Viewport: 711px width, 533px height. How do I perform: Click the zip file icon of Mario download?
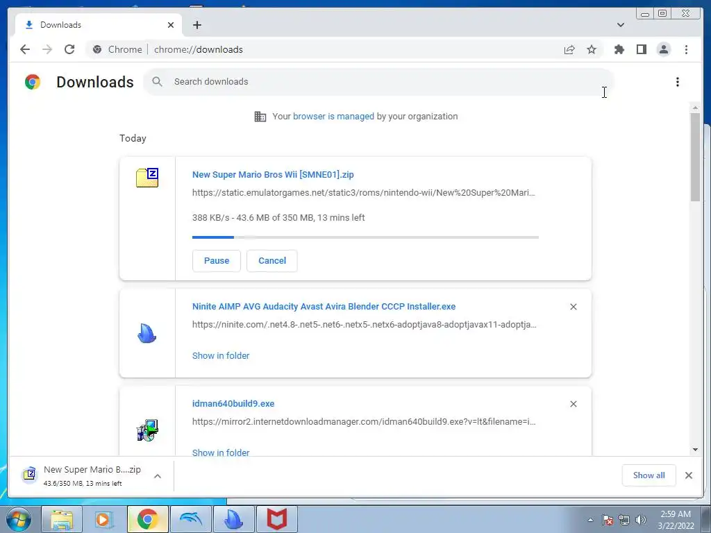click(147, 178)
